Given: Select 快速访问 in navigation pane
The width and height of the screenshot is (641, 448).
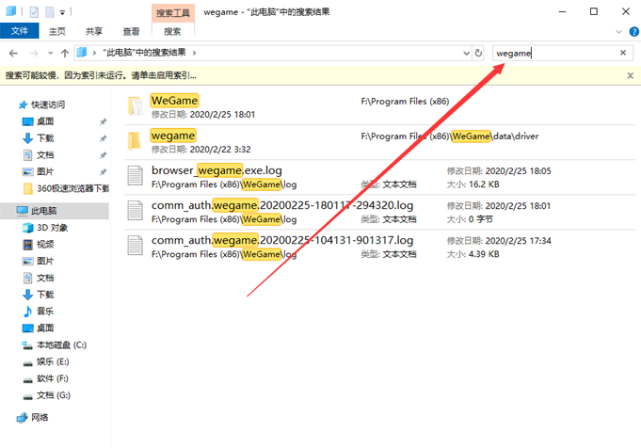Looking at the screenshot, I should coord(48,104).
